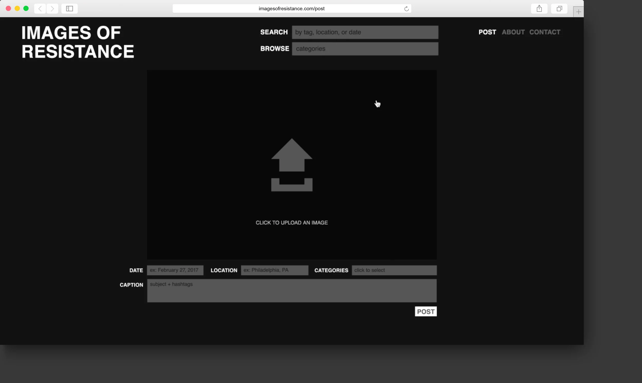Reload the page with refresh icon
Viewport: 642px width, 383px height.
[406, 9]
